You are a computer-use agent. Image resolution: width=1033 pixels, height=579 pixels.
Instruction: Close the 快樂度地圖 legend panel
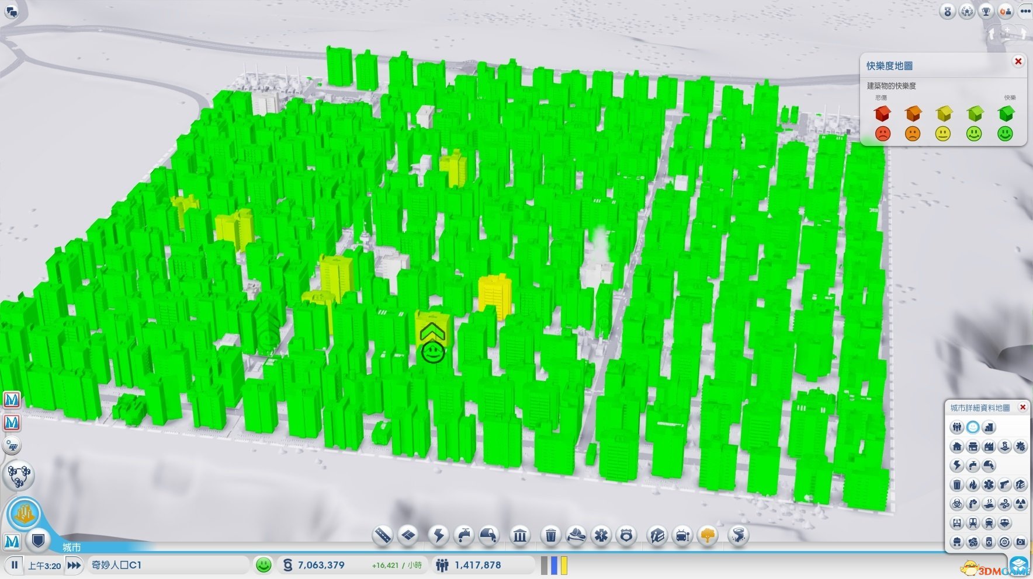point(1018,61)
